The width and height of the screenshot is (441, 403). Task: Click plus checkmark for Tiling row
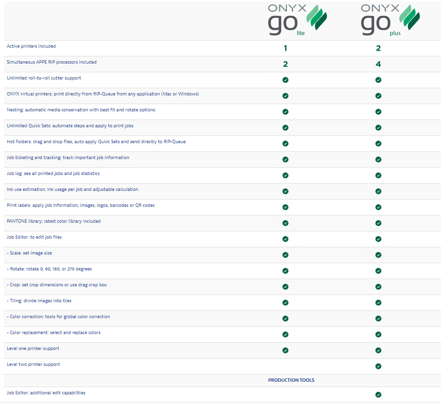tap(378, 303)
